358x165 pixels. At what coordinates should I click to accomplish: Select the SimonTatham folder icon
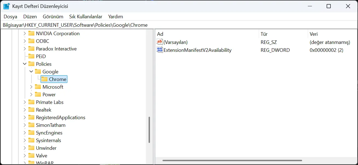pos(31,125)
